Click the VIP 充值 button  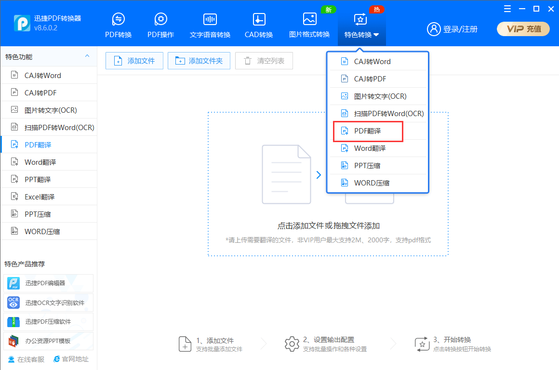(x=523, y=29)
